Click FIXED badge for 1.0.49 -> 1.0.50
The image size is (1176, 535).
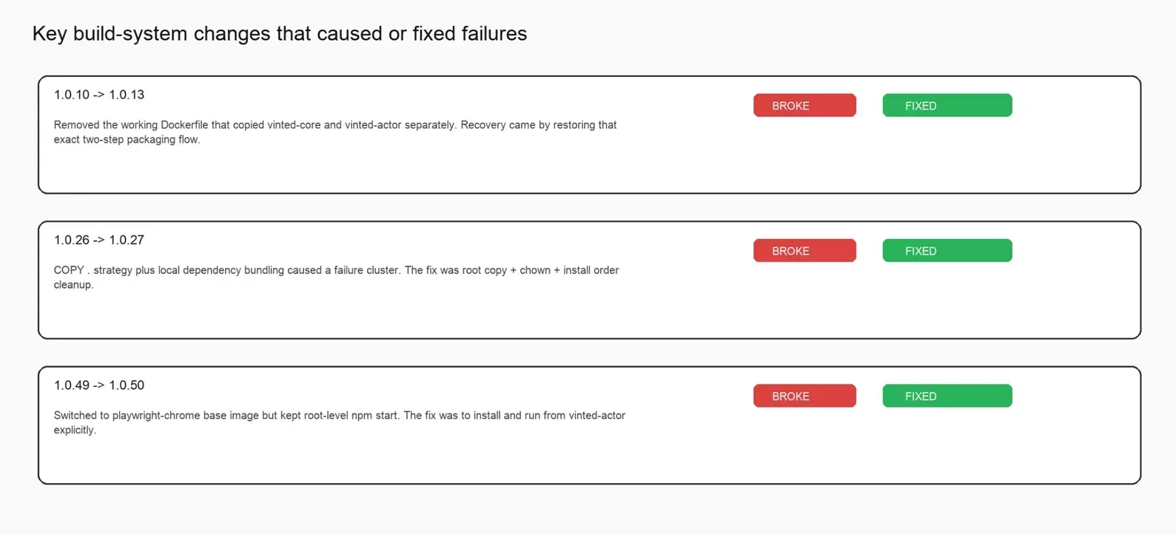(x=947, y=396)
